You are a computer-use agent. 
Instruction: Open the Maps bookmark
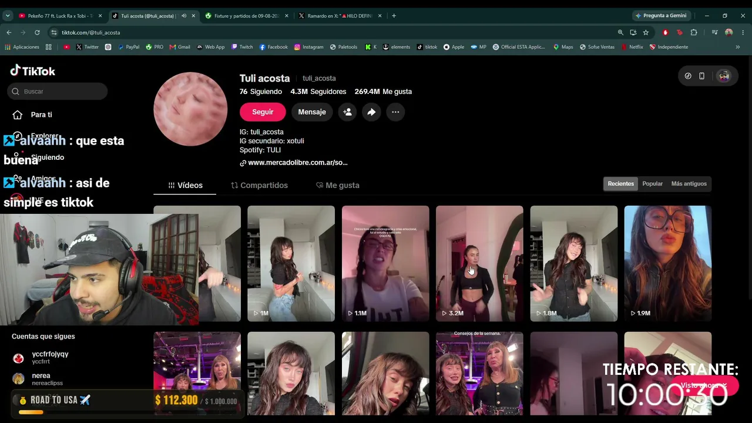coord(563,47)
